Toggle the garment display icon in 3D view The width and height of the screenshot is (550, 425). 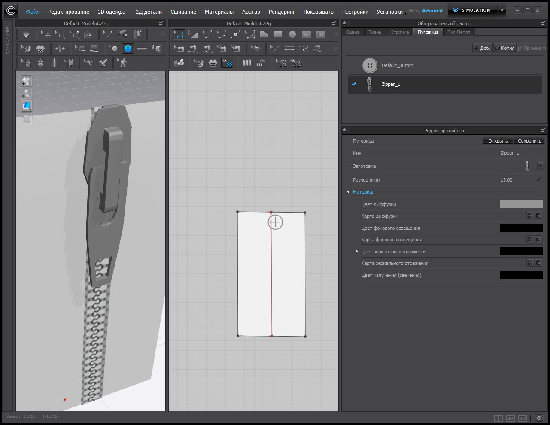point(27,81)
